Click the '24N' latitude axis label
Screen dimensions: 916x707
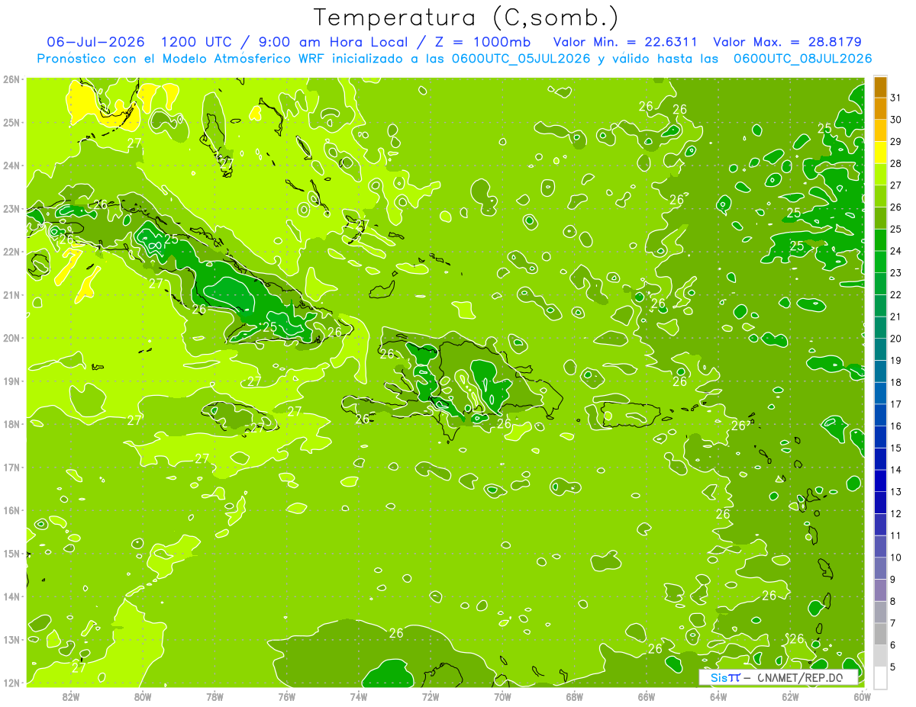point(11,166)
